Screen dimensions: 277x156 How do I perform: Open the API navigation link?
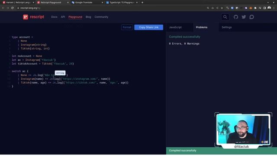pos(63,17)
